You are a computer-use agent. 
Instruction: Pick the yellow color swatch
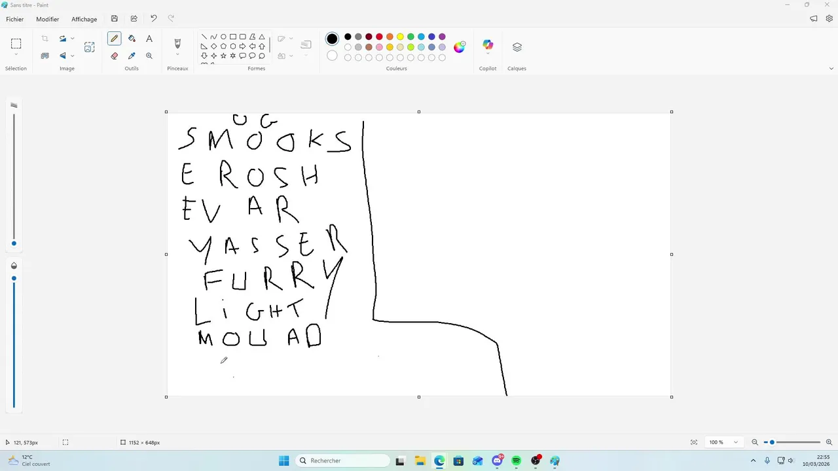coord(400,37)
